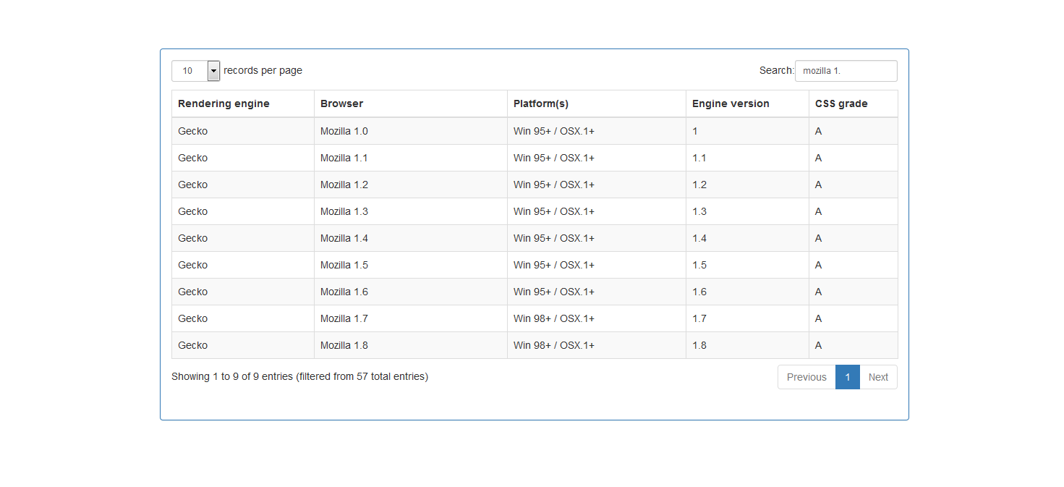Sort by Platform(s) header
Screen dimensions: 1064x487
[540, 103]
